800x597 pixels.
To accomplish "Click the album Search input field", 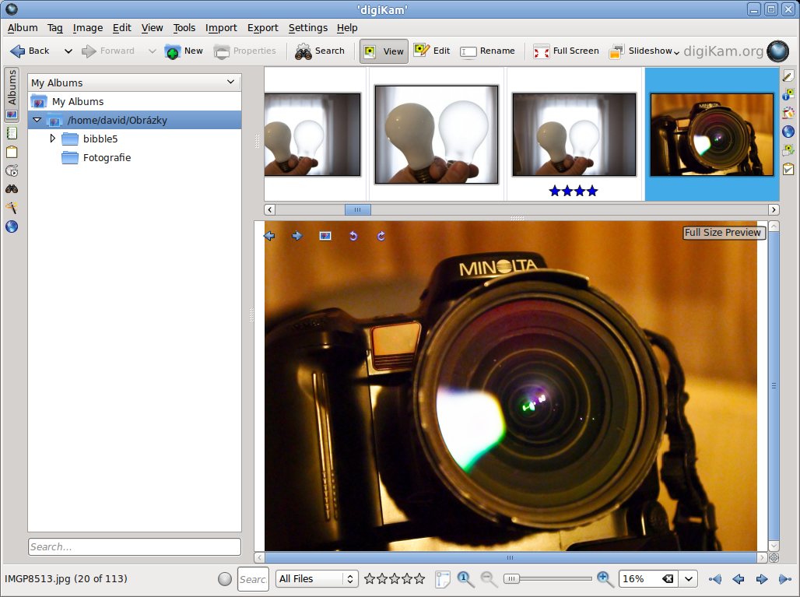I will pyautogui.click(x=135, y=547).
